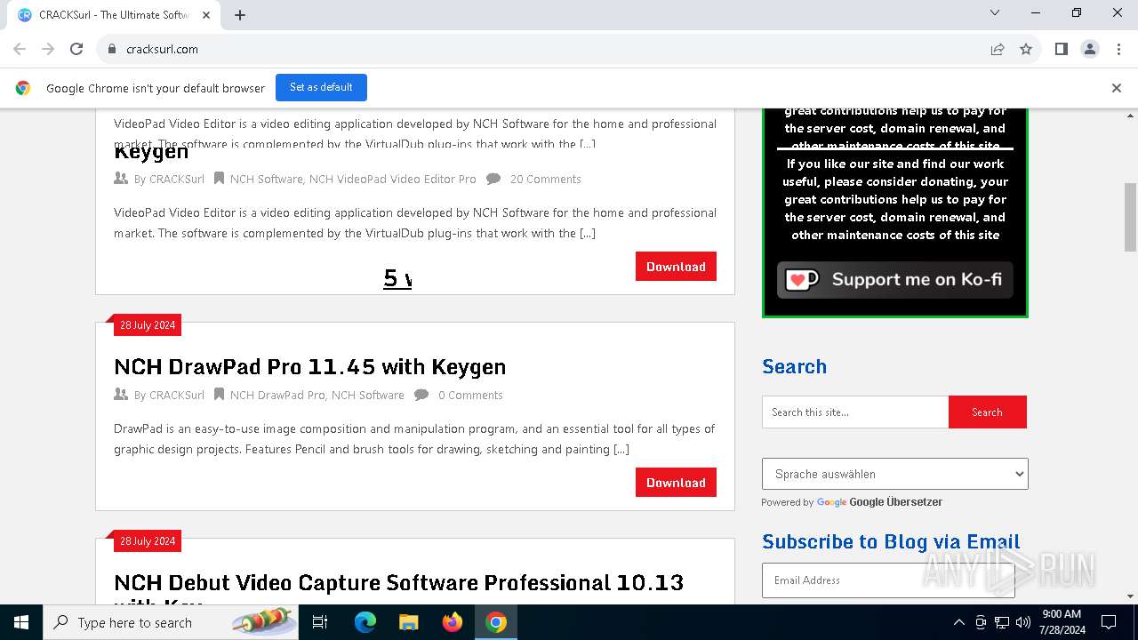The width and height of the screenshot is (1138, 640).
Task: Click CRACKSurl author link on VideoPad post
Action: (x=176, y=179)
